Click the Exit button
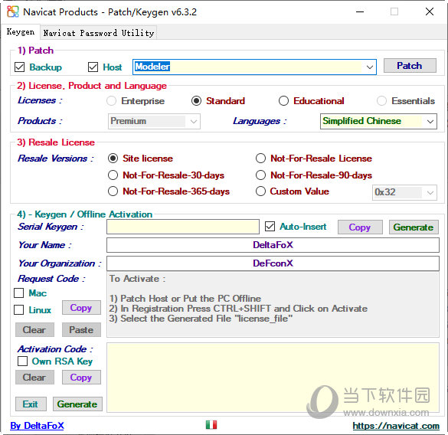Viewport: 448px width, 435px height. pos(31,404)
